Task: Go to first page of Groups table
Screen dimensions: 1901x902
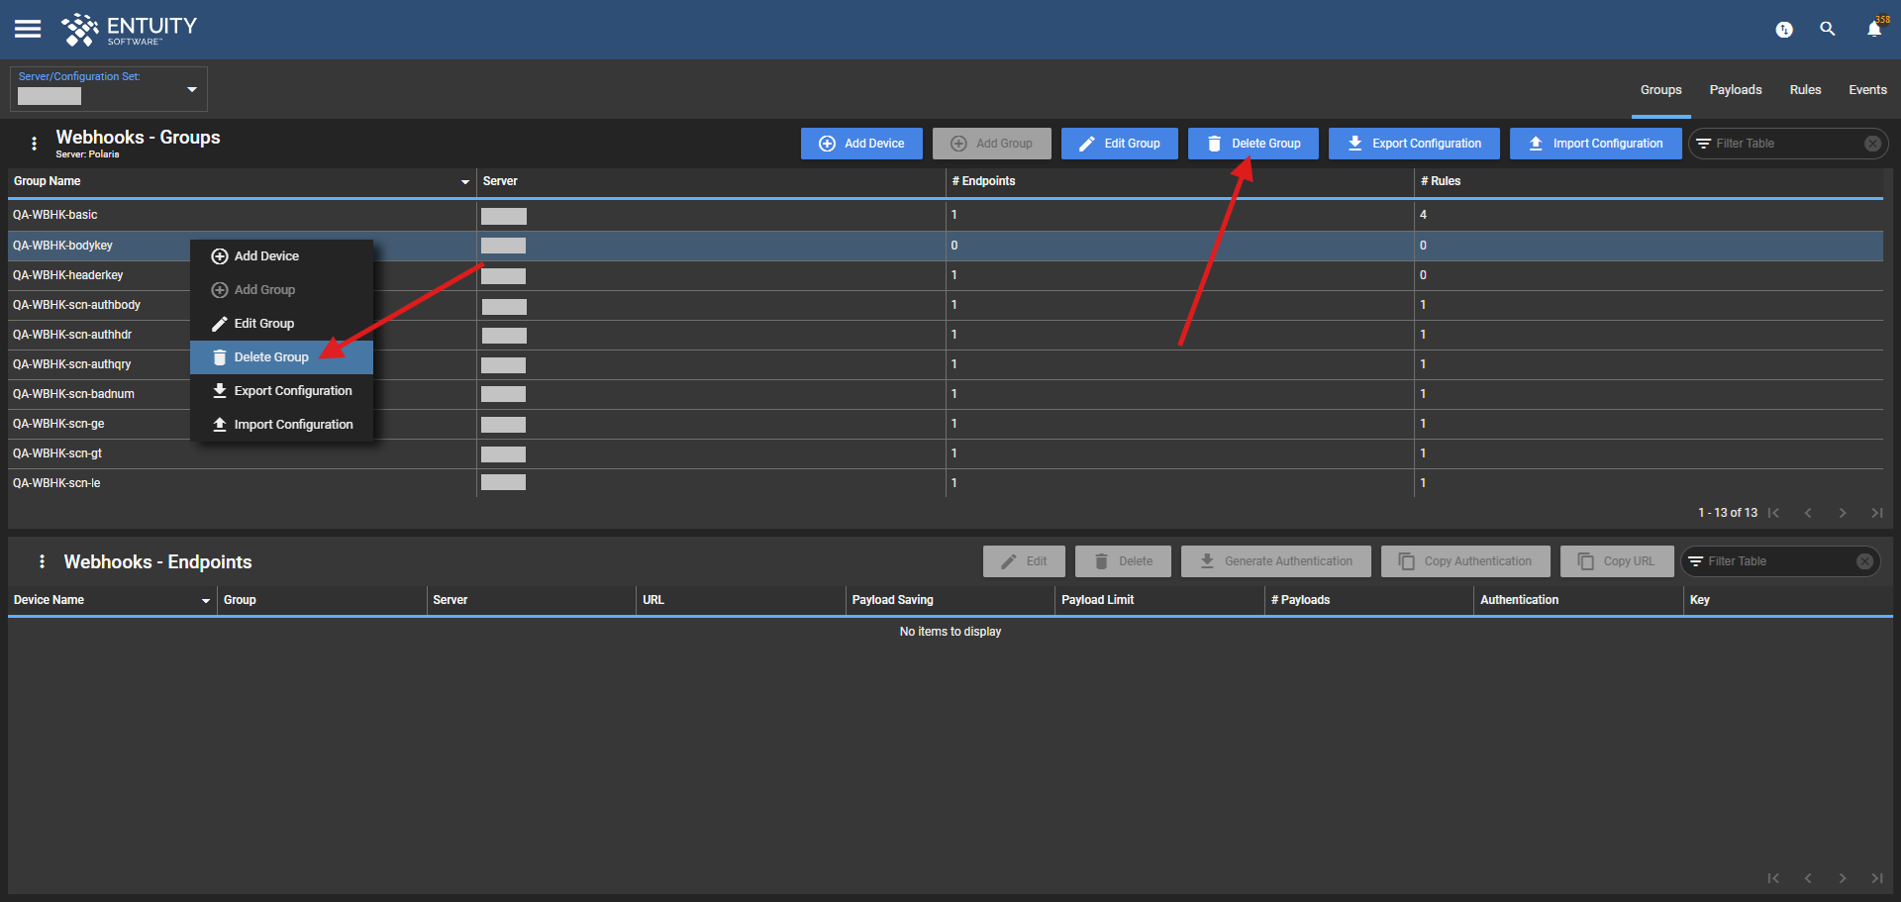Action: pos(1774,513)
